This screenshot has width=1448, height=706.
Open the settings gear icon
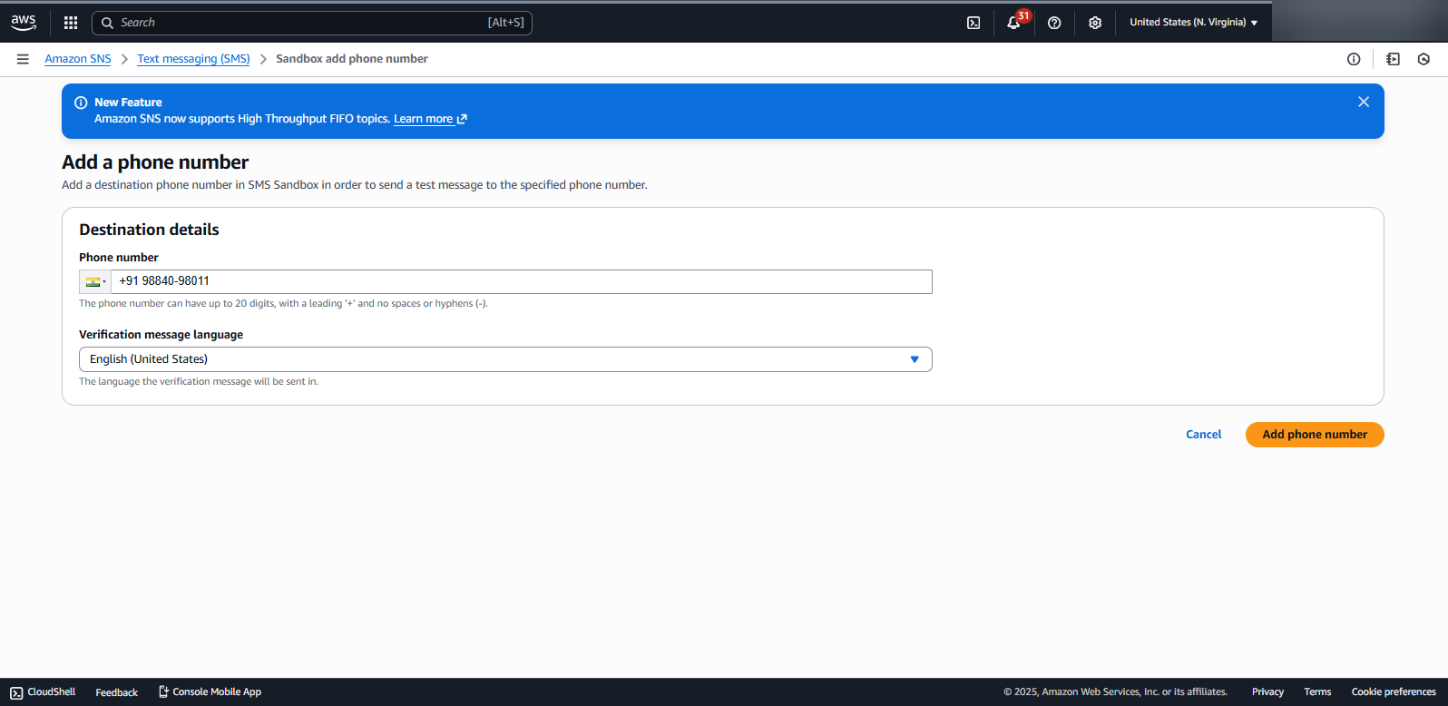pos(1095,23)
